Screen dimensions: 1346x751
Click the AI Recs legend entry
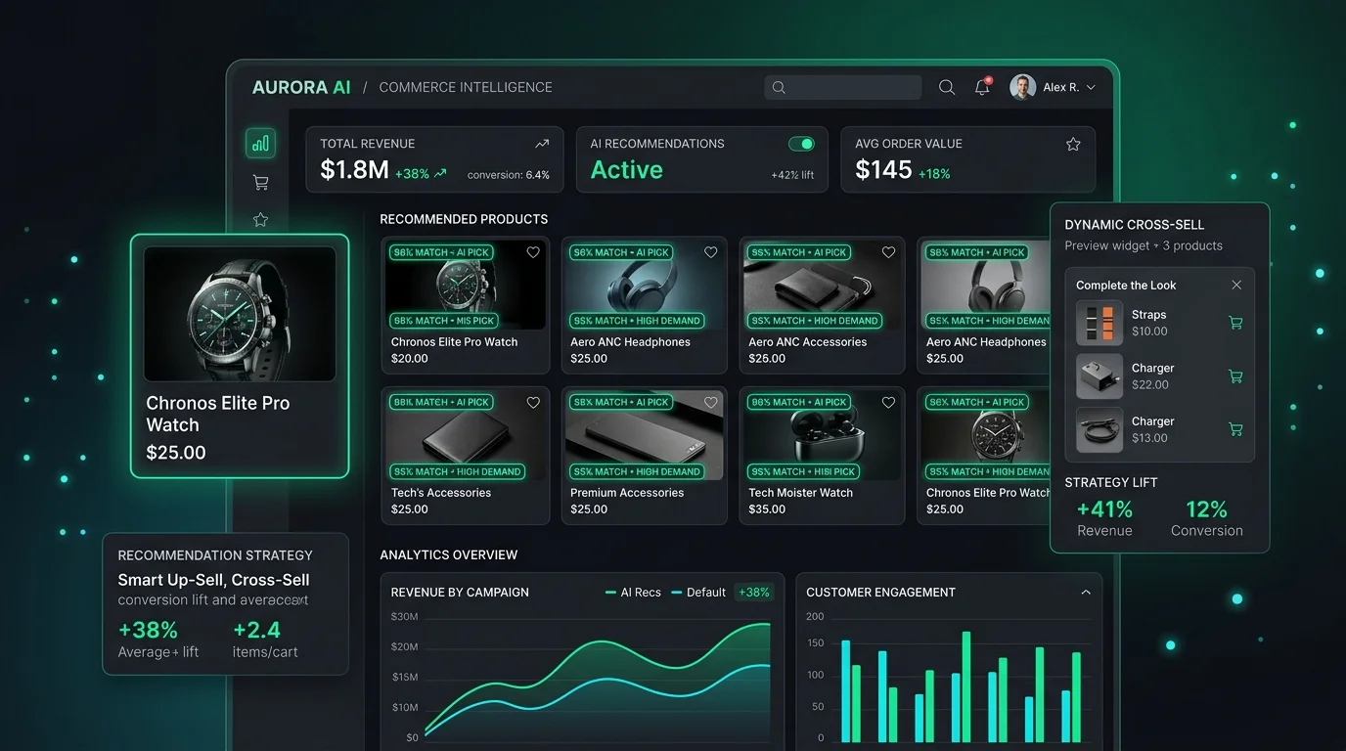[633, 593]
